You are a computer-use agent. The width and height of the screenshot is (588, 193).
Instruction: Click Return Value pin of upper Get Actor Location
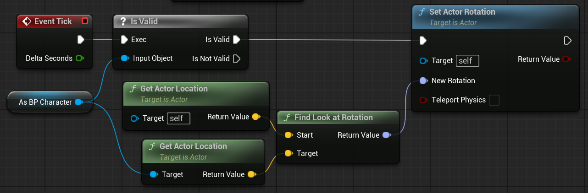point(256,117)
